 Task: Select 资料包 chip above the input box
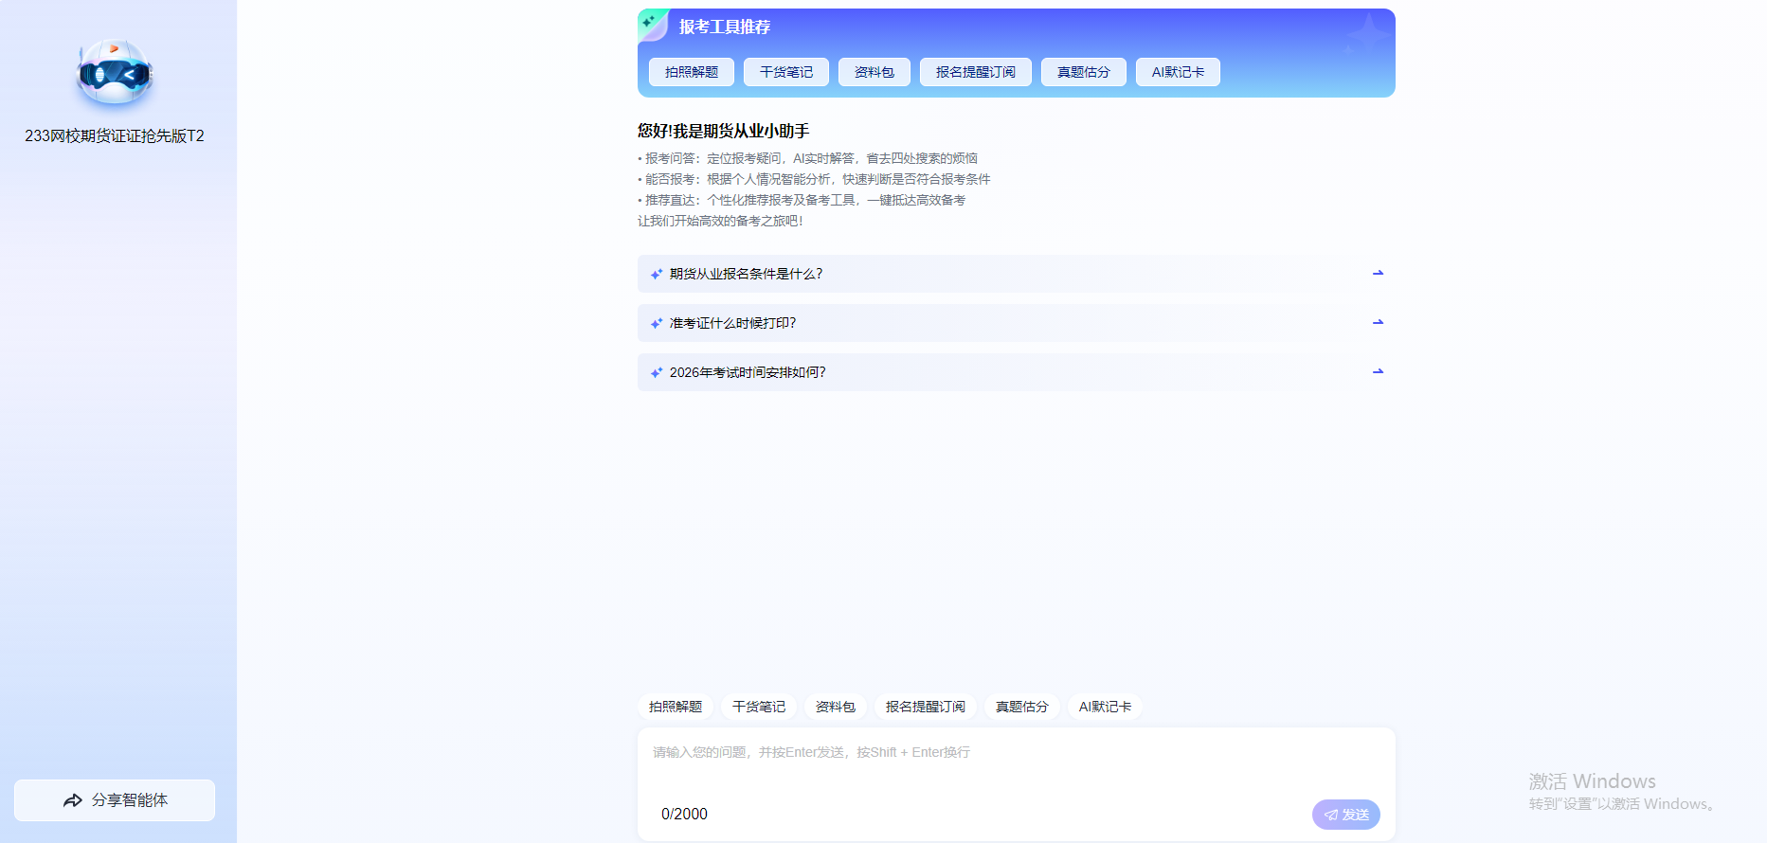click(836, 707)
